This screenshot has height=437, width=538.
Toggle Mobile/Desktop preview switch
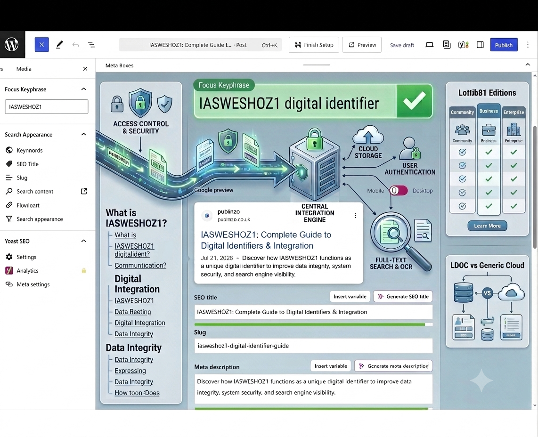[399, 191]
